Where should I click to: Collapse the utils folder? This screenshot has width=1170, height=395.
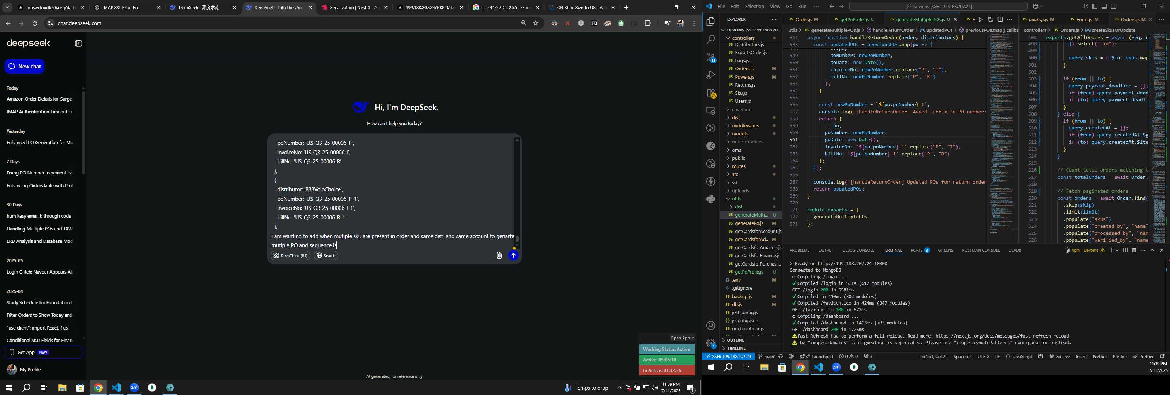tap(736, 199)
